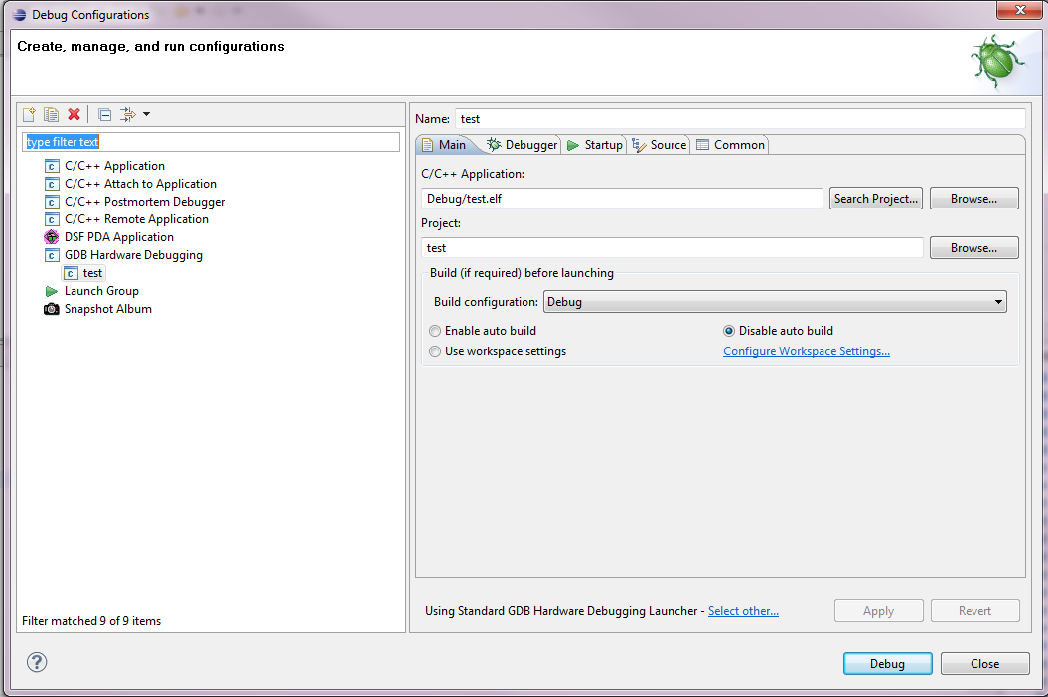
Task: Click the new launch configuration icon
Action: coord(29,115)
